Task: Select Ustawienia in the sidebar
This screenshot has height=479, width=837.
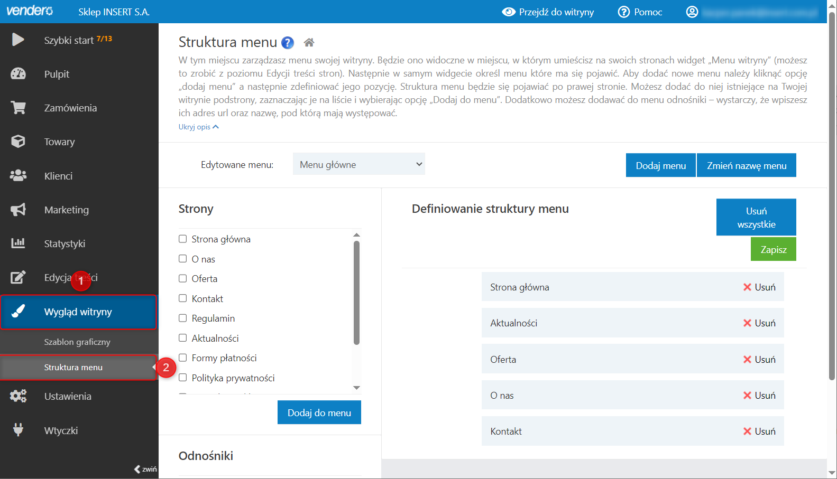Action: coord(68,396)
